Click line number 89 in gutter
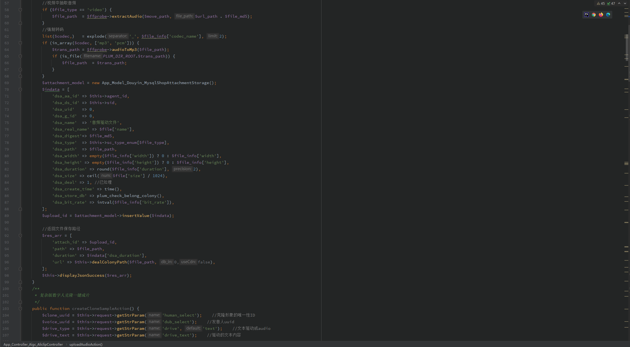This screenshot has width=630, height=347. 7,216
